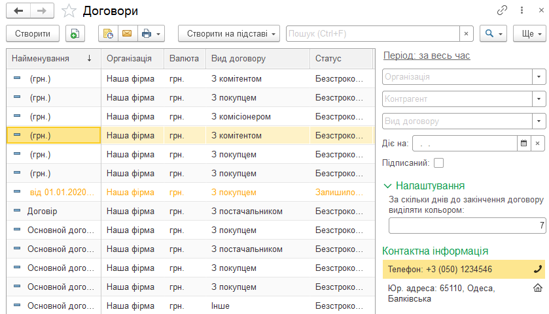Click the orange З покупцем cell

[258, 192]
